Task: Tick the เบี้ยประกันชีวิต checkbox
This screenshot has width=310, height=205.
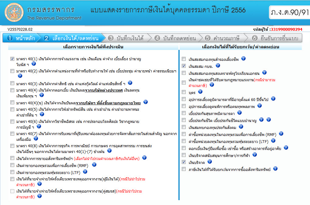Action: [x=184, y=120]
